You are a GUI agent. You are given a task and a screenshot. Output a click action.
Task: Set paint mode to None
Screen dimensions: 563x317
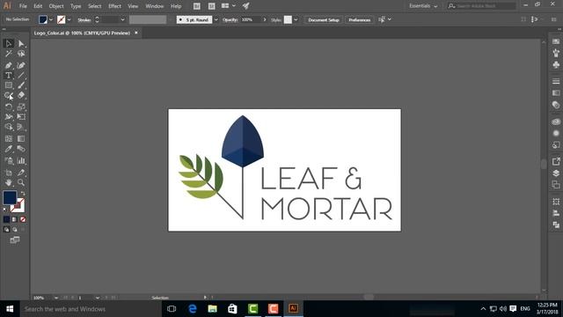point(23,219)
